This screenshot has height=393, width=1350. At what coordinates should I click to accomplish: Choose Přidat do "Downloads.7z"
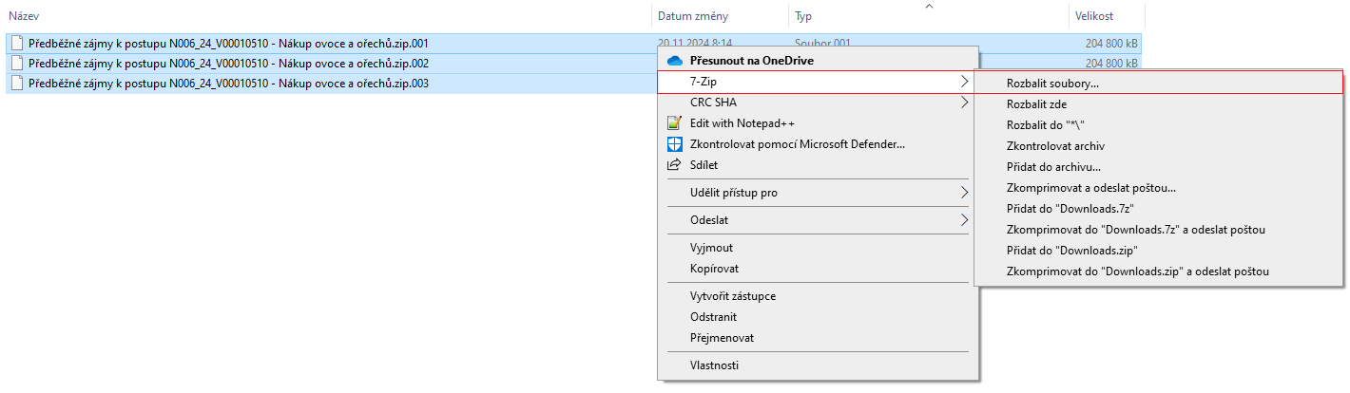point(1158,209)
